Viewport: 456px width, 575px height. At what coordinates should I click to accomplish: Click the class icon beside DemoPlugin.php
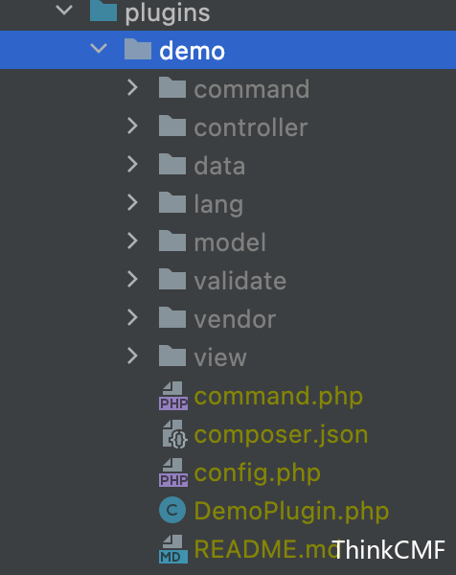pyautogui.click(x=172, y=511)
